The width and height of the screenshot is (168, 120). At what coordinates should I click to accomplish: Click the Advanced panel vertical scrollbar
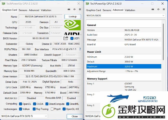coord(163,42)
